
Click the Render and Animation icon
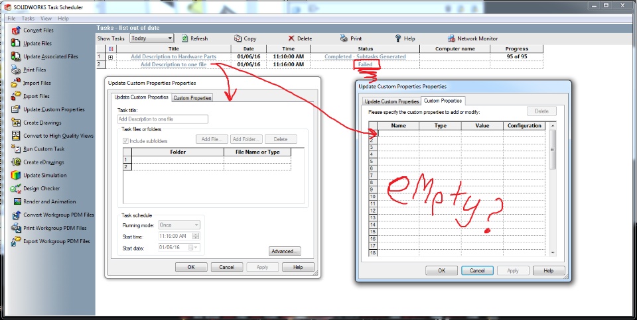17,201
